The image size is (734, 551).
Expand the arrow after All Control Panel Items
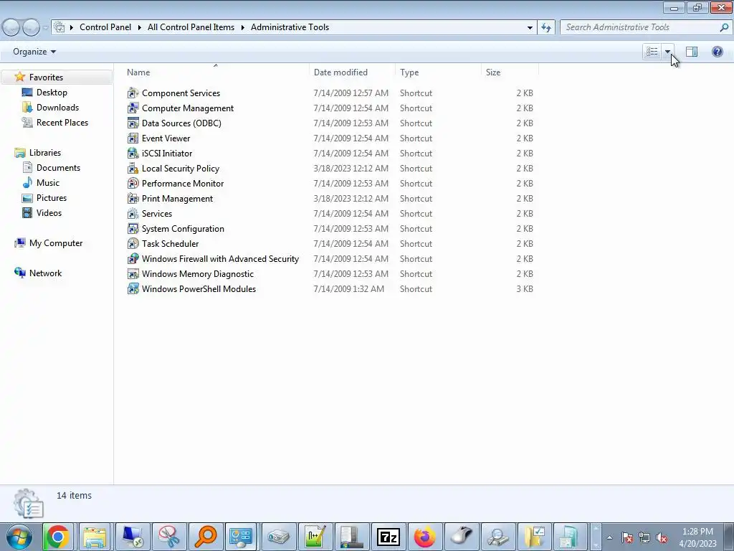coord(242,27)
